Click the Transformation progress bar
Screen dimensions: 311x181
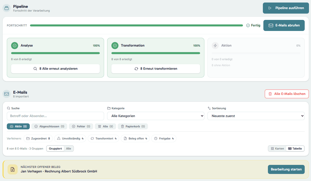tap(156, 53)
